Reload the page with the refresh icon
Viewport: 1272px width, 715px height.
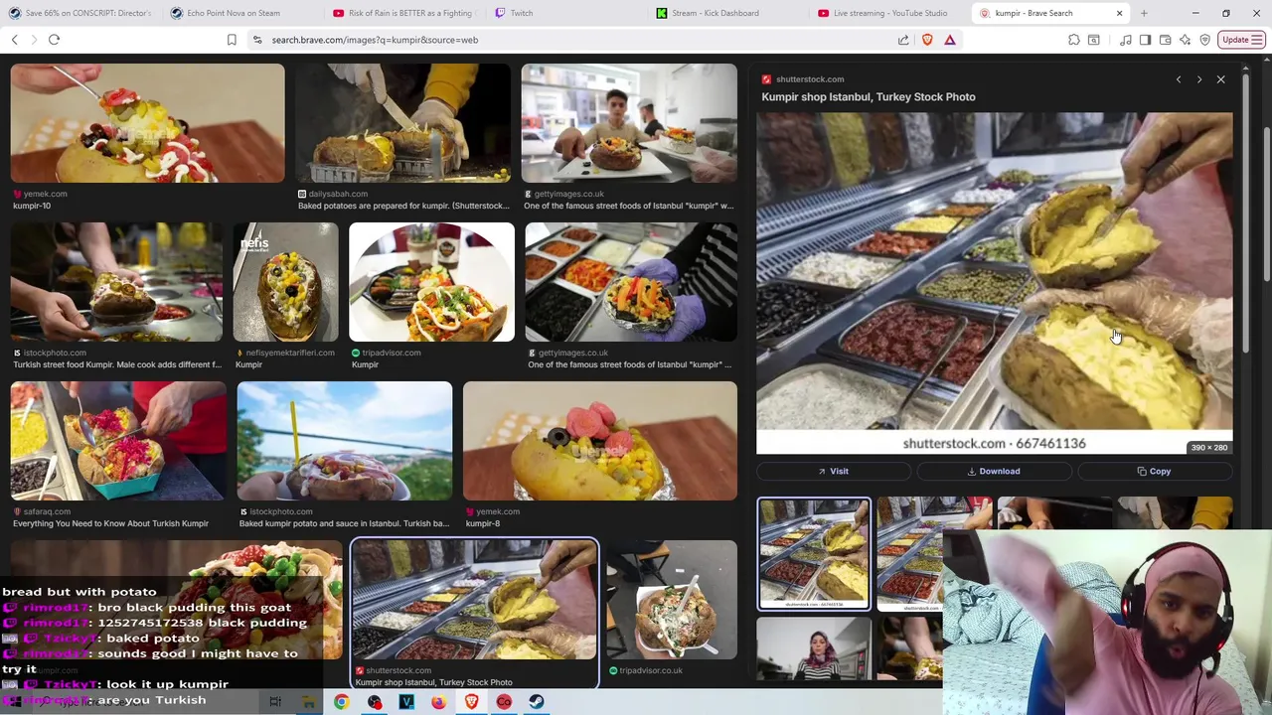click(54, 40)
